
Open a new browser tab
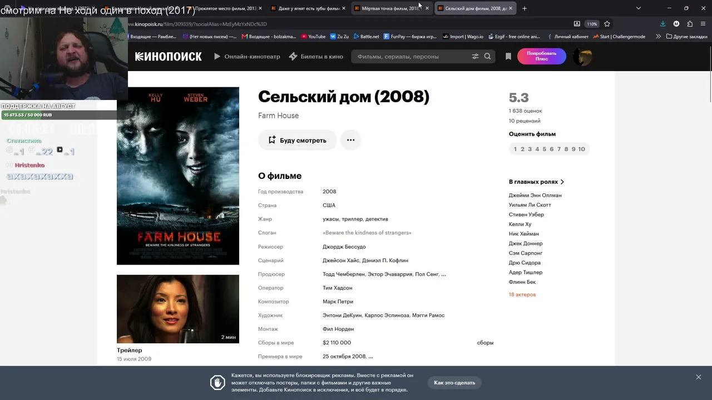[524, 8]
